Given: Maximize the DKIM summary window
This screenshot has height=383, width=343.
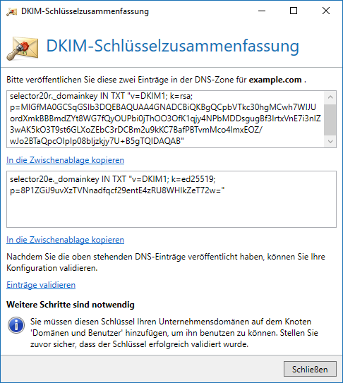Looking at the screenshot, I should (294, 11).
